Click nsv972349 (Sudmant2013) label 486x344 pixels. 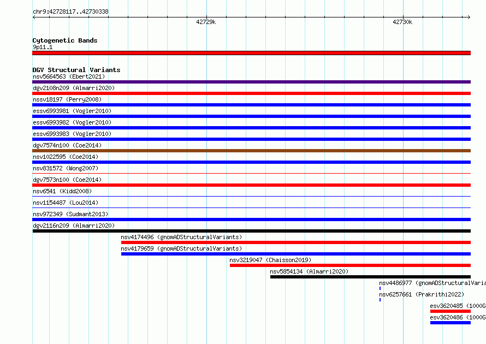(70, 214)
